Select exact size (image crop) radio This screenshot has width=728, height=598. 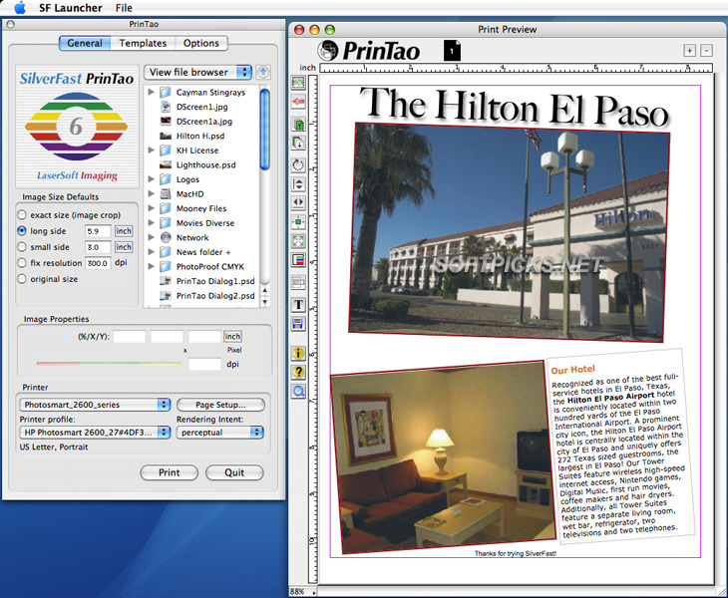tap(22, 215)
